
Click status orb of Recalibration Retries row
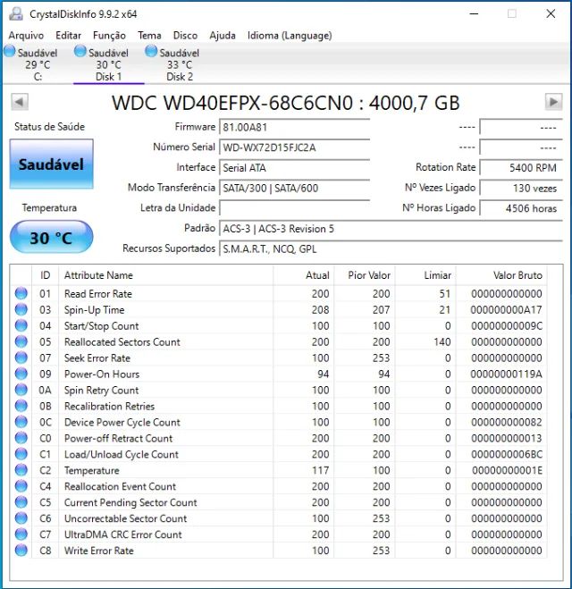21,406
